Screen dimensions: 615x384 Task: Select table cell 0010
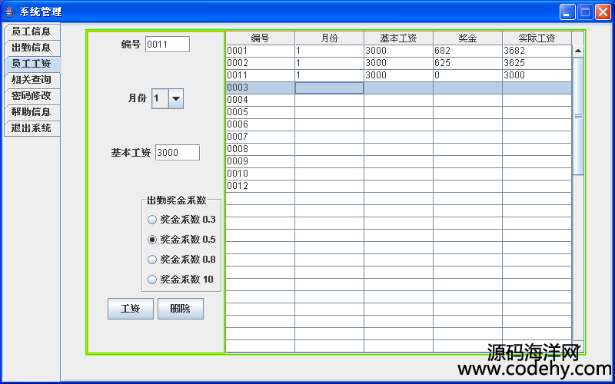(260, 174)
